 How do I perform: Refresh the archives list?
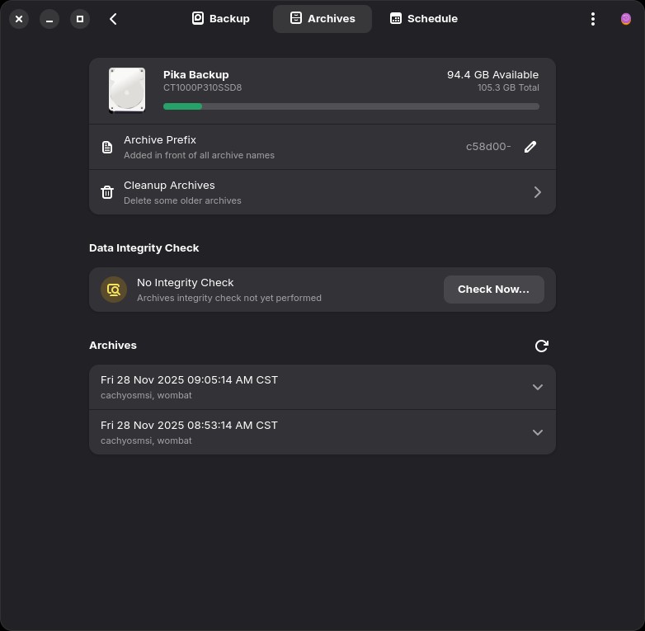[541, 346]
